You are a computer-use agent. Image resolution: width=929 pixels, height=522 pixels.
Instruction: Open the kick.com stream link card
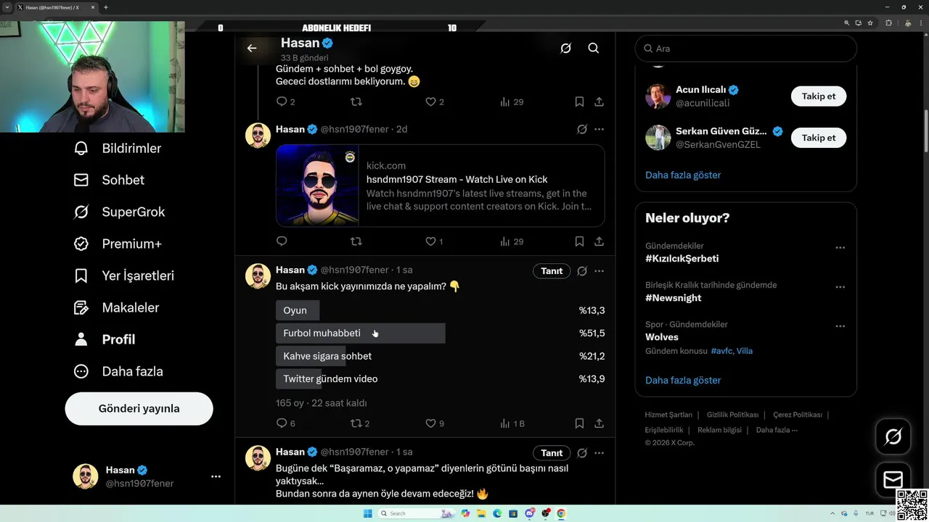pyautogui.click(x=441, y=186)
